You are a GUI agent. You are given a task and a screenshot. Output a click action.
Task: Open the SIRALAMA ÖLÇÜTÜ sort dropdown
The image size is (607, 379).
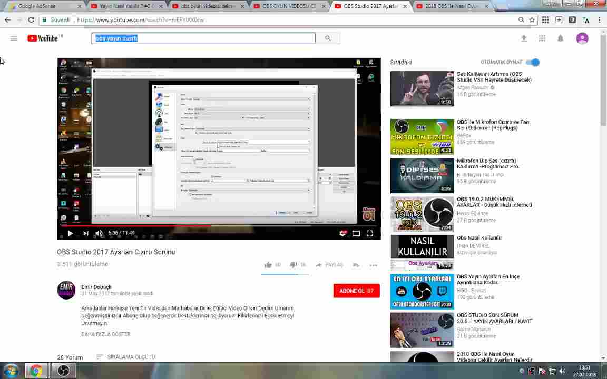[x=126, y=357]
